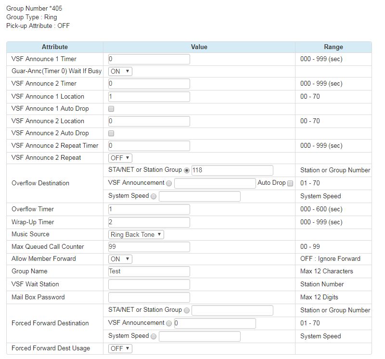Click the Mail Box Password field
The image size is (385, 359).
[x=149, y=297]
